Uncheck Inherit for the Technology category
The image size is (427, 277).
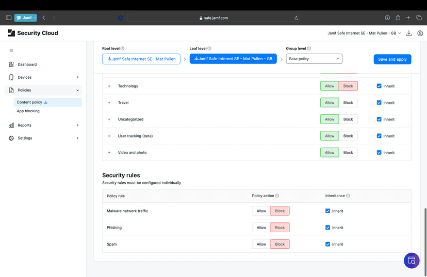(379, 86)
